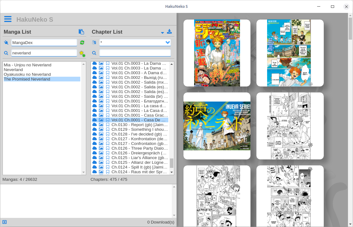The height and width of the screenshot is (227, 353).
Task: Open the language filter dropdown showing *
Action: (x=135, y=42)
